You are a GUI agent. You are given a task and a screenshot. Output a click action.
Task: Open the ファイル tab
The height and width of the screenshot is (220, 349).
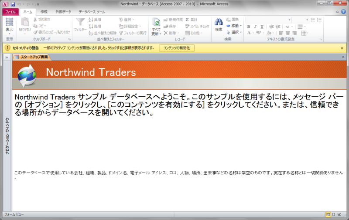[x=10, y=12]
